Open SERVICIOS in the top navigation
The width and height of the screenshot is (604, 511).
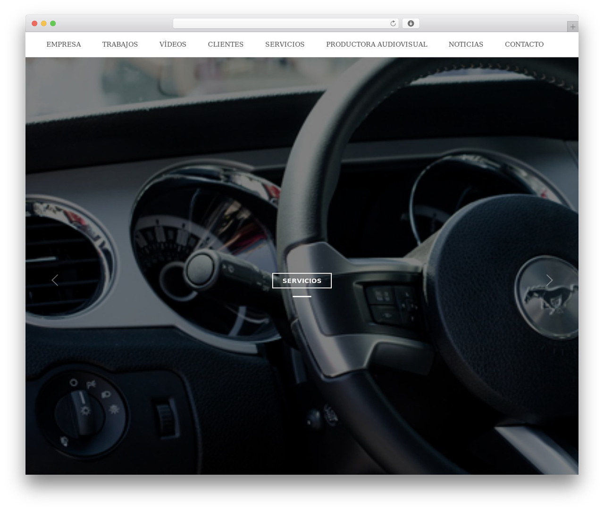pos(285,44)
